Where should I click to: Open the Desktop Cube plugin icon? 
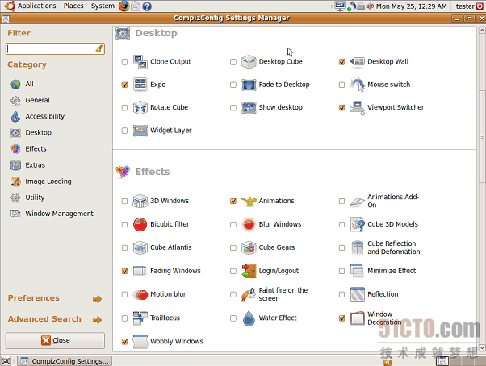(249, 62)
